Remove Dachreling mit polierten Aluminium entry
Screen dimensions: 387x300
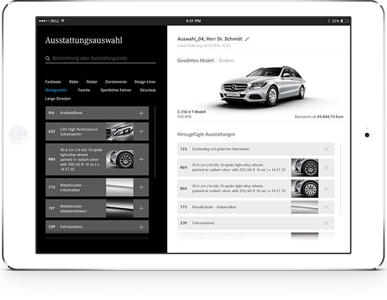pos(326,149)
